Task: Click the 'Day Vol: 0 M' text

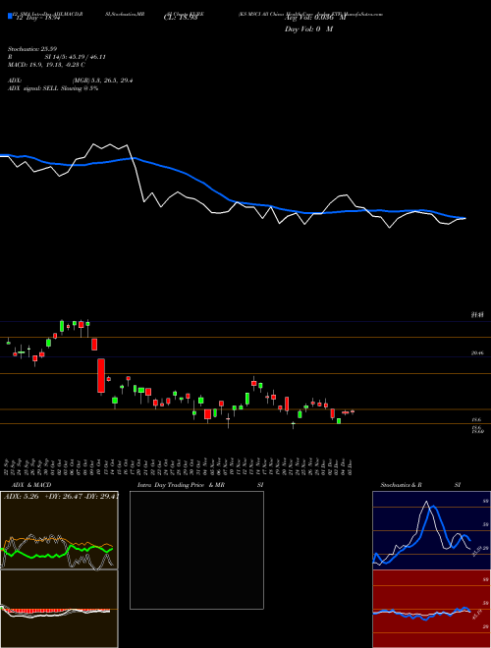Action: (308, 29)
